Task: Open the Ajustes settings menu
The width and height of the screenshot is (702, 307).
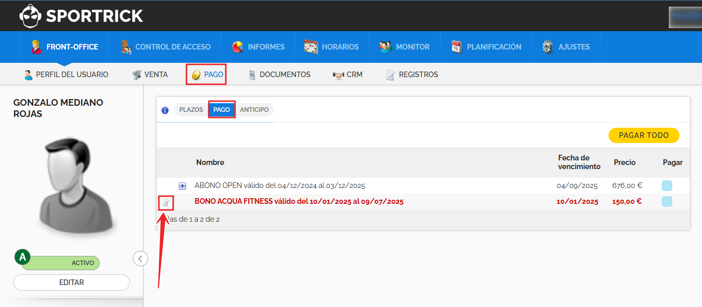Action: click(566, 46)
